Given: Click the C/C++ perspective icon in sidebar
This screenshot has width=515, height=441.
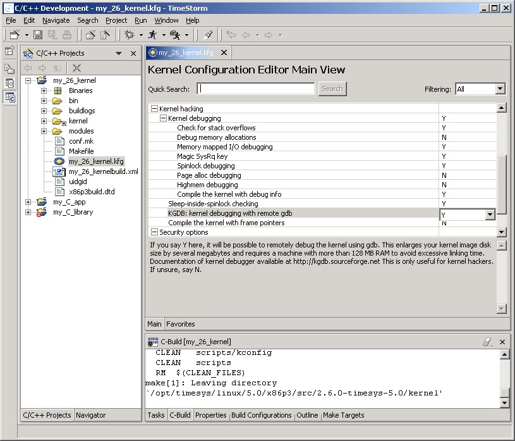Looking at the screenshot, I should (x=9, y=97).
